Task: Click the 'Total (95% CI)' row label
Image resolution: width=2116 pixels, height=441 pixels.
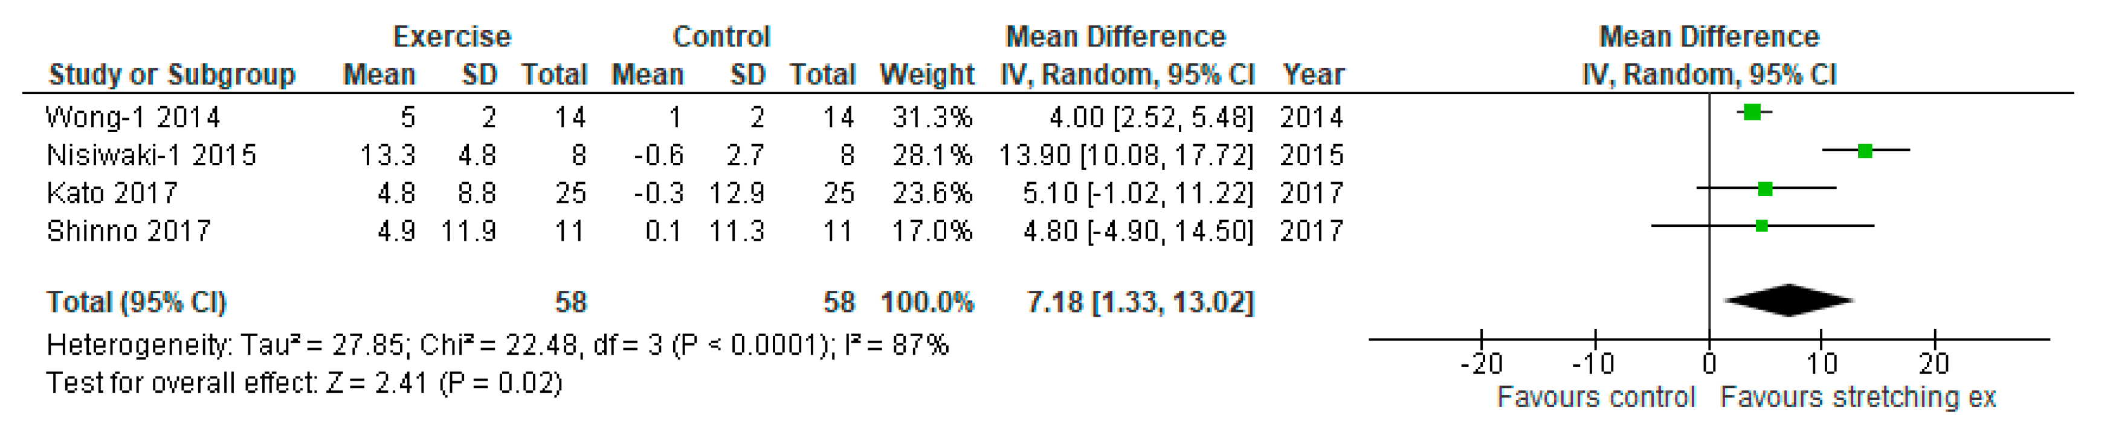Action: coord(137,302)
